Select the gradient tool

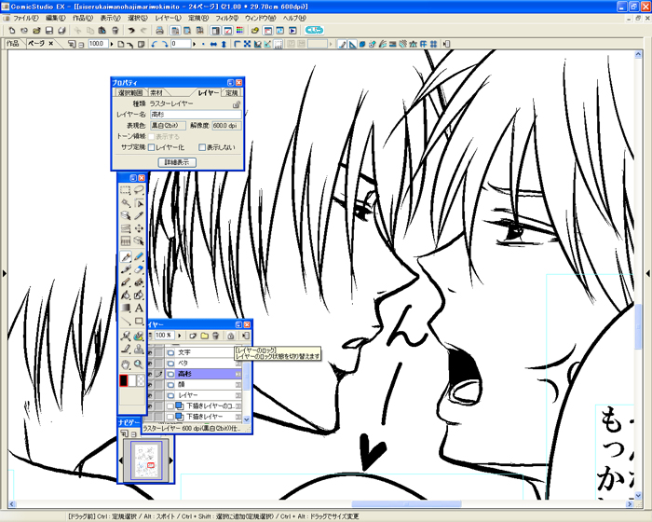[125, 309]
